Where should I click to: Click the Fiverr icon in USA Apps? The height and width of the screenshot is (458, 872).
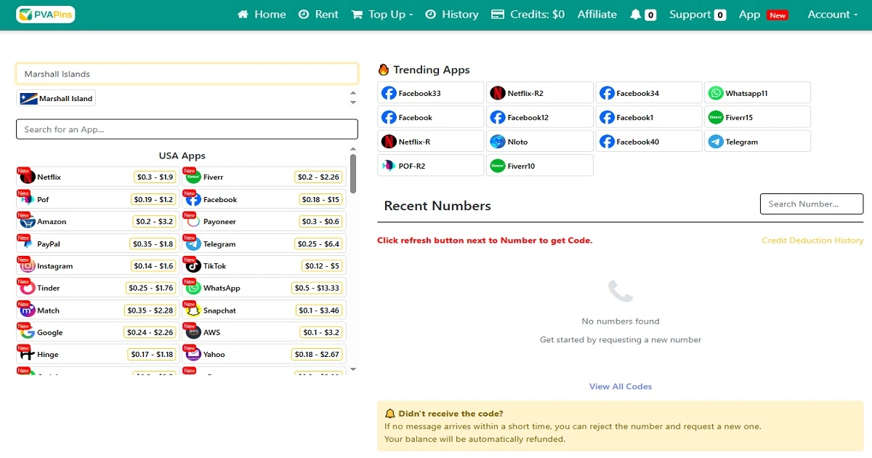pos(193,177)
